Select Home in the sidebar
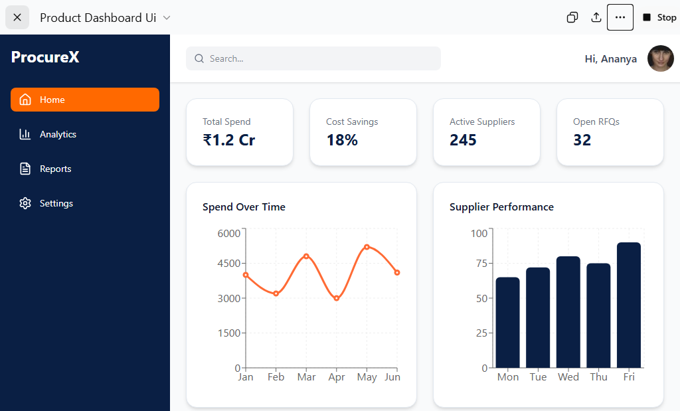 pos(85,100)
